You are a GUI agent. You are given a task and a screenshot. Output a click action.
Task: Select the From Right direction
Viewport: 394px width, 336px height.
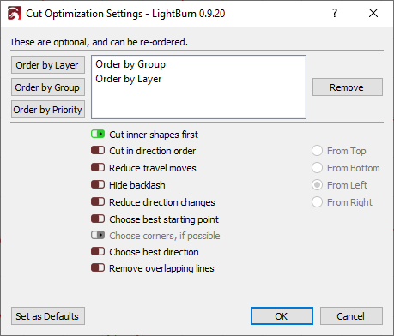coord(317,202)
